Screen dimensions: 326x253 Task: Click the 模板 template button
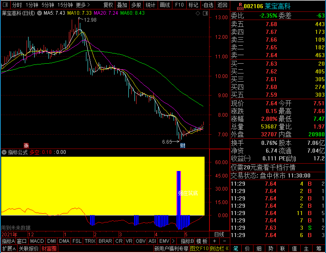202,241
